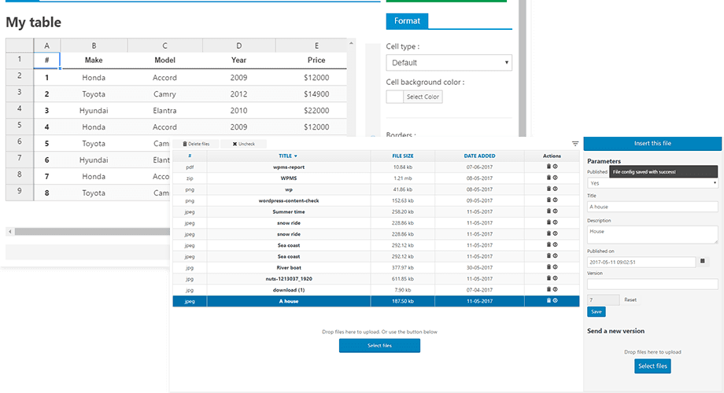
Task: Click Select files below the file list
Action: pos(379,346)
